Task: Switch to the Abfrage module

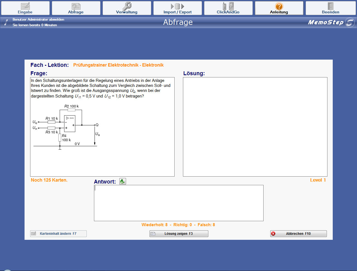Action: pos(76,8)
